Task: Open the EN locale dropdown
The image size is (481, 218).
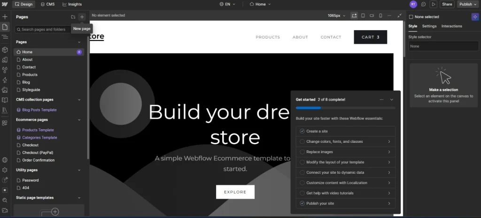Action: click(x=227, y=4)
